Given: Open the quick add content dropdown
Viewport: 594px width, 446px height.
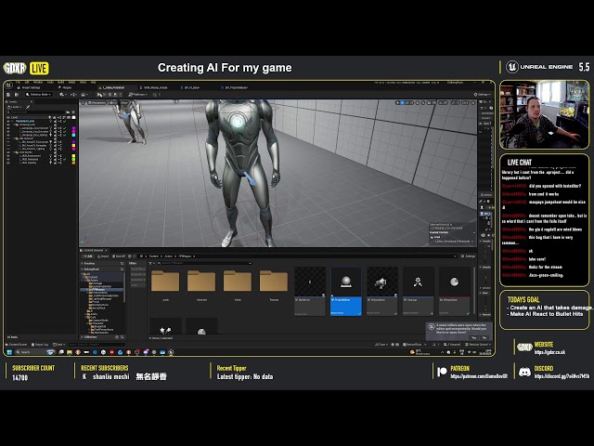Looking at the screenshot, I should click(63, 95).
